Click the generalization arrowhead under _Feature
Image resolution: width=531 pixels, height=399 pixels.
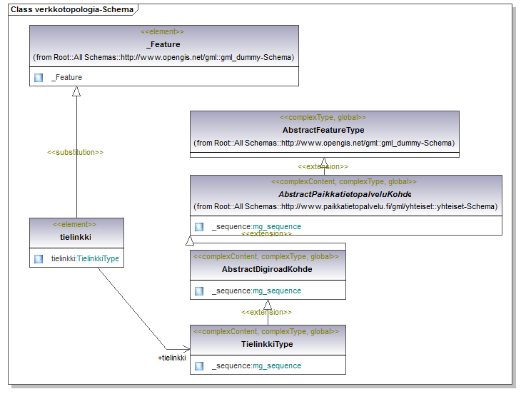tap(76, 91)
